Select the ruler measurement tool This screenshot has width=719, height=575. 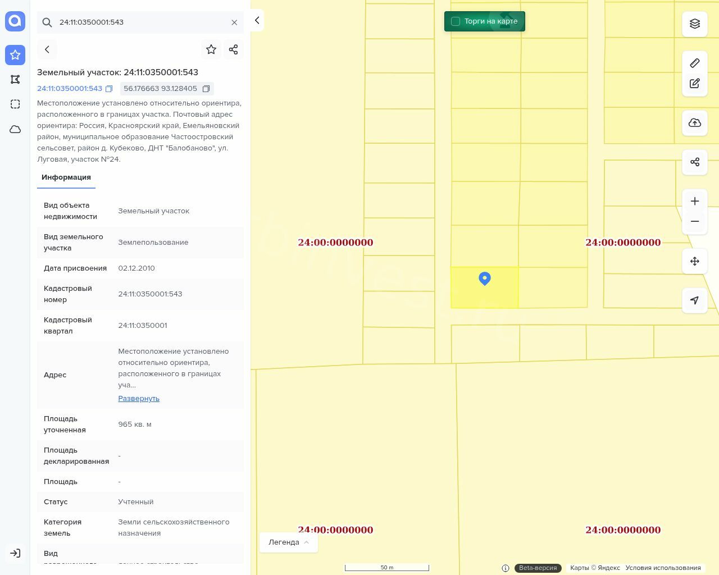(695, 63)
